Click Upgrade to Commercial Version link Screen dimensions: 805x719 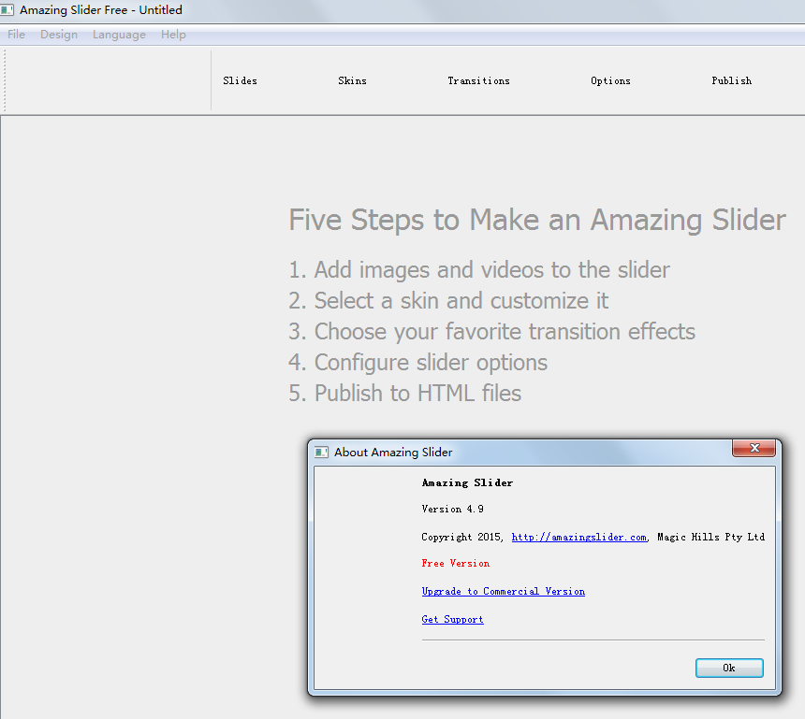(503, 591)
